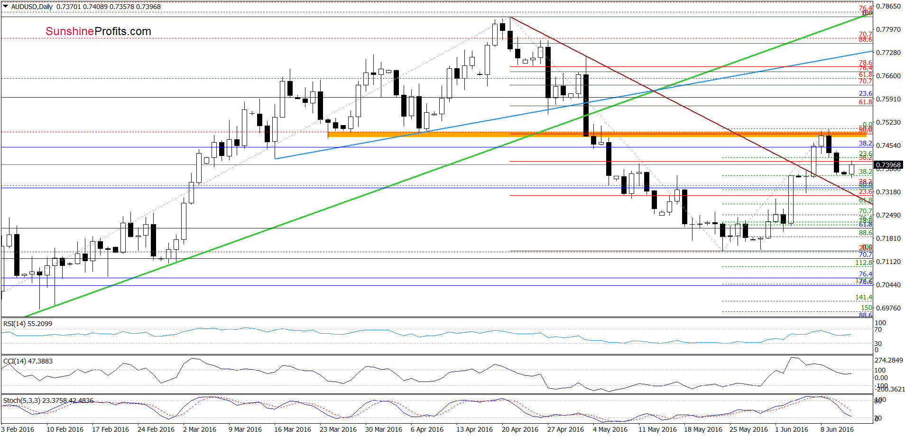Screen dimensions: 905x436
Task: Select the 0.77280 price axis label
Action: [888, 53]
